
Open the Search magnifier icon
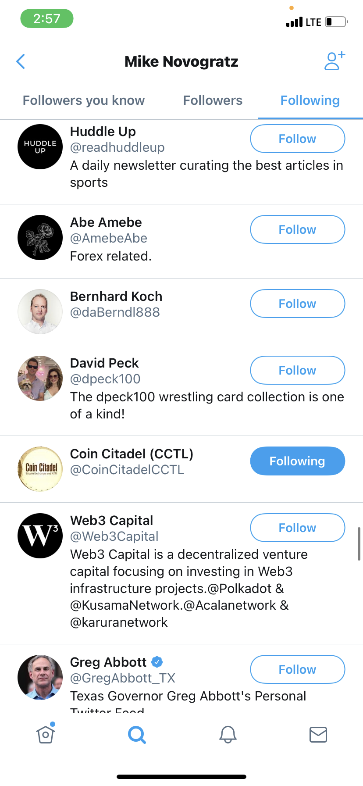point(137,734)
